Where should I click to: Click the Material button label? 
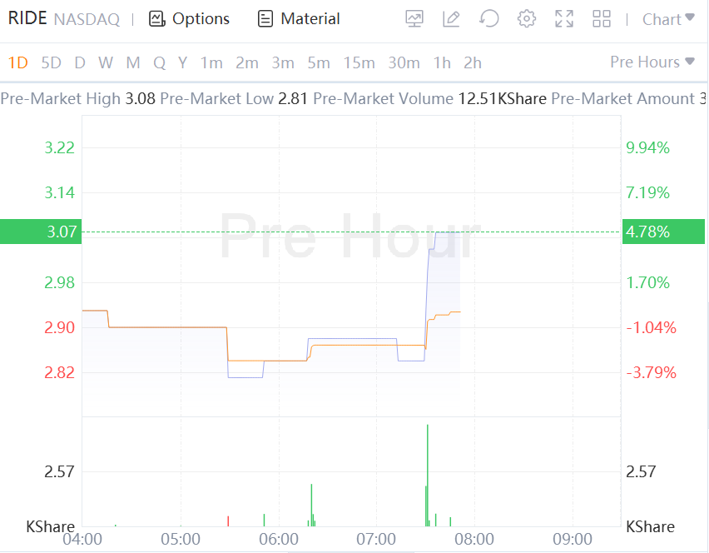[x=310, y=18]
